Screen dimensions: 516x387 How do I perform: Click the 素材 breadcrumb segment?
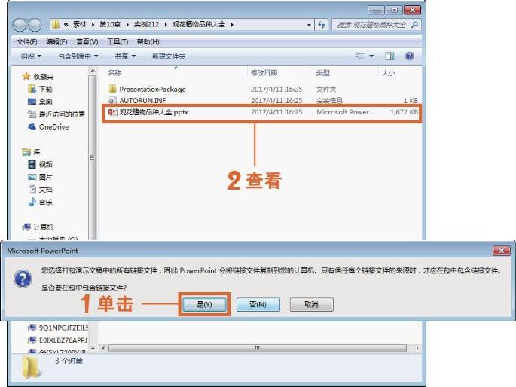click(79, 25)
